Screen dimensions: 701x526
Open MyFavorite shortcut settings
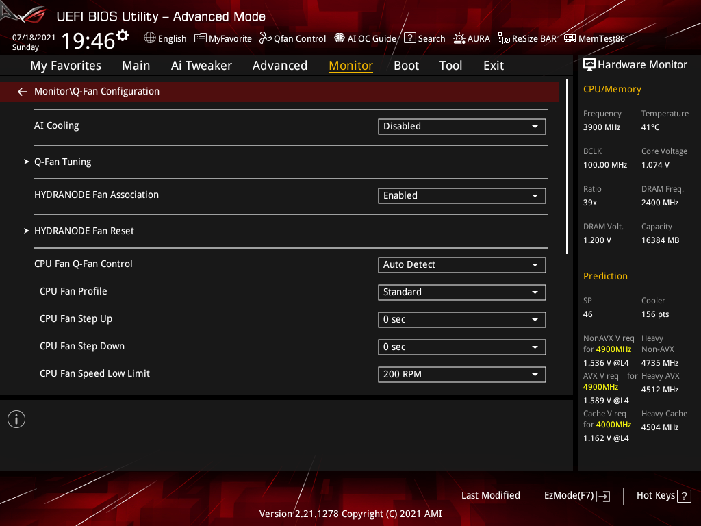(222, 38)
